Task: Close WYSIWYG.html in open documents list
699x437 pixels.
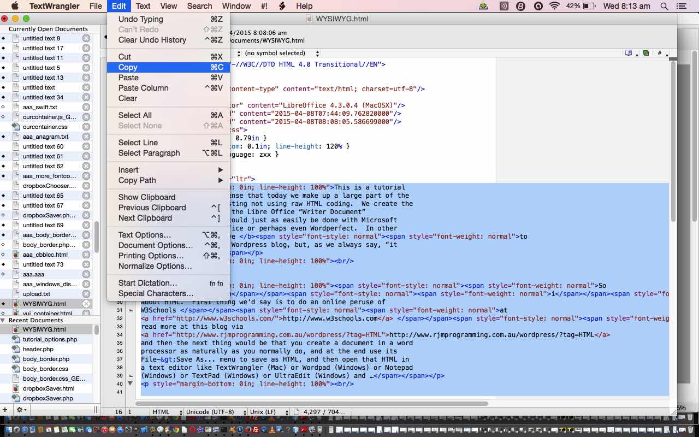Action: coord(86,304)
